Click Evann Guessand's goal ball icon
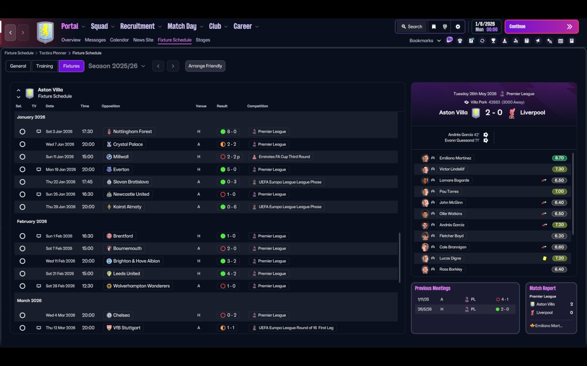 [x=486, y=140]
